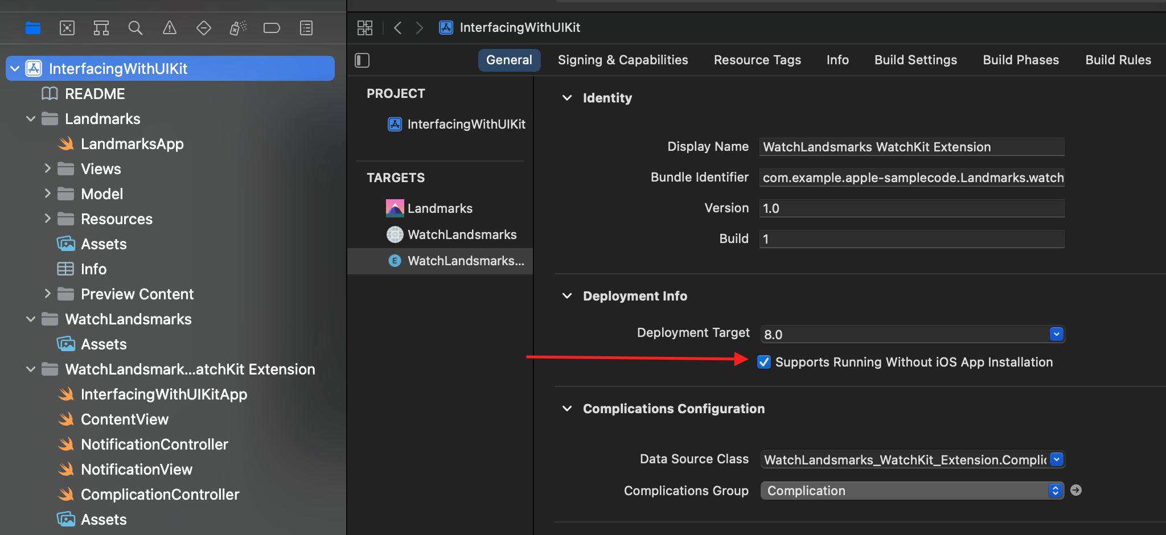The height and width of the screenshot is (535, 1166).
Task: Open the Find navigator magnifier icon
Action: pos(136,28)
